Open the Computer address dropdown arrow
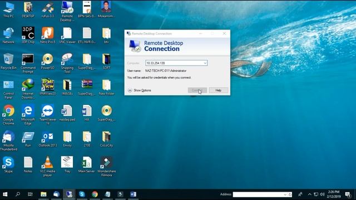356x200 pixels. tap(205, 63)
